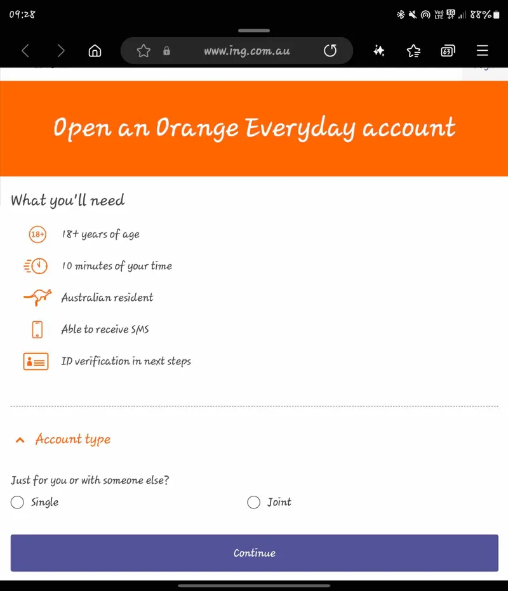This screenshot has height=591, width=508.
Task: Open the browser home page icon
Action: [95, 51]
